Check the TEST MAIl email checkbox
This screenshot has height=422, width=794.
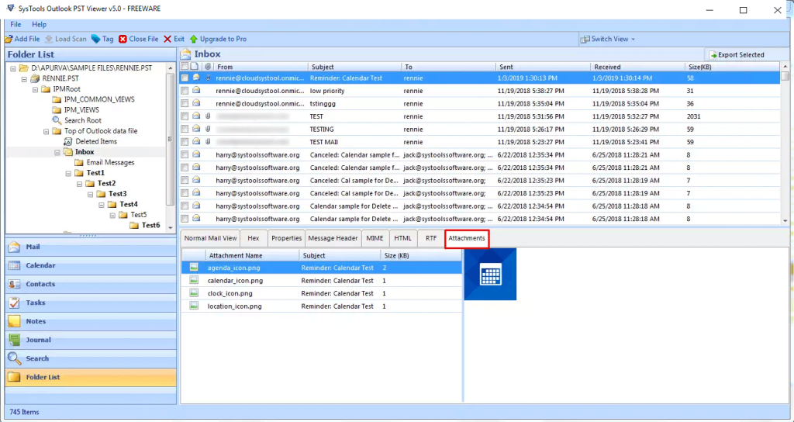tap(185, 142)
